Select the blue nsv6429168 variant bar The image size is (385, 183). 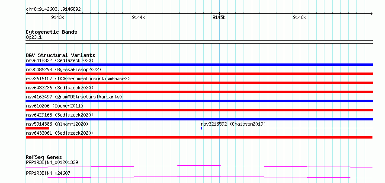coord(199,119)
